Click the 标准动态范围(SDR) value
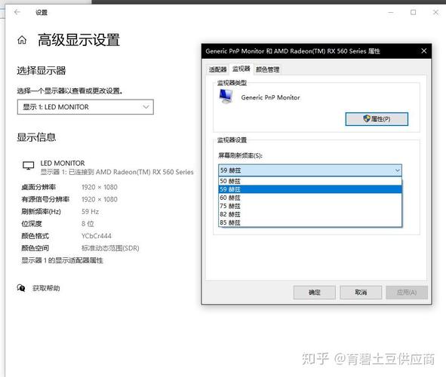The image size is (446, 377). [110, 248]
